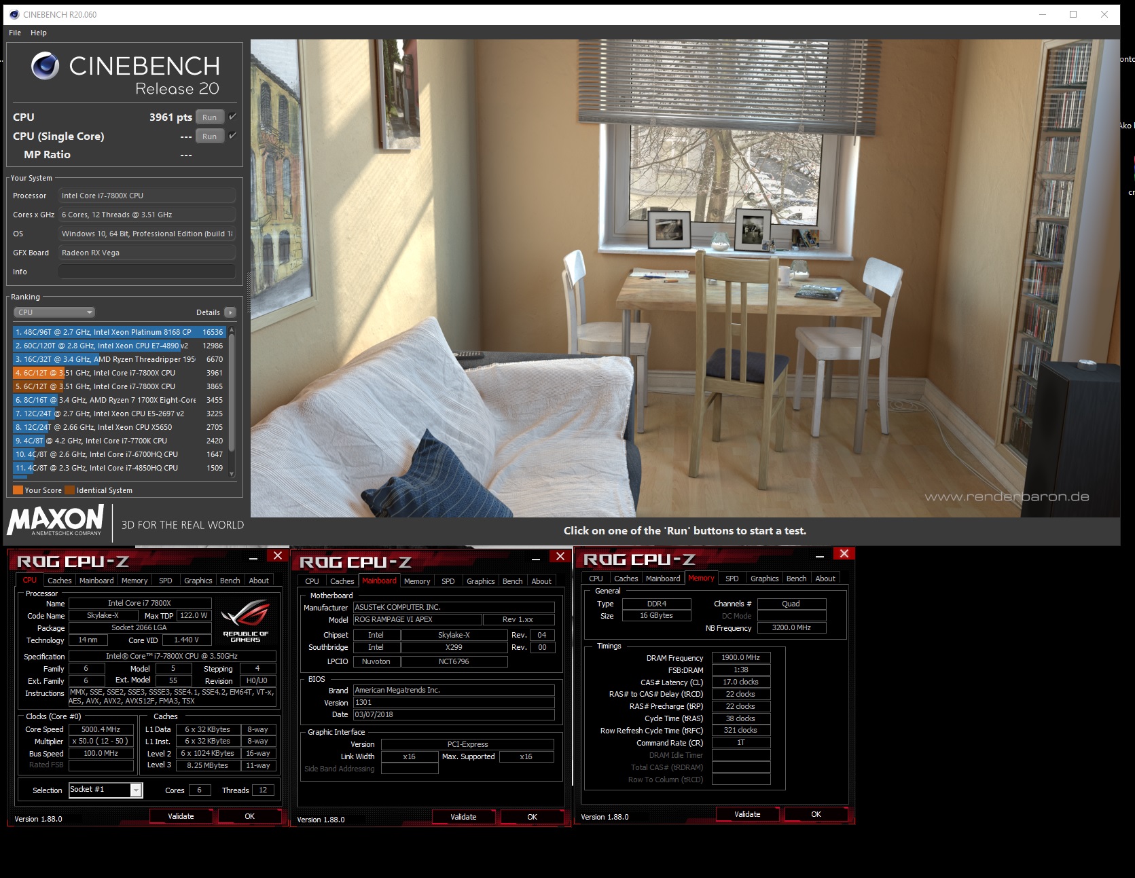Open About tab in first CPU-Z window
The image size is (1135, 878).
pyautogui.click(x=259, y=581)
